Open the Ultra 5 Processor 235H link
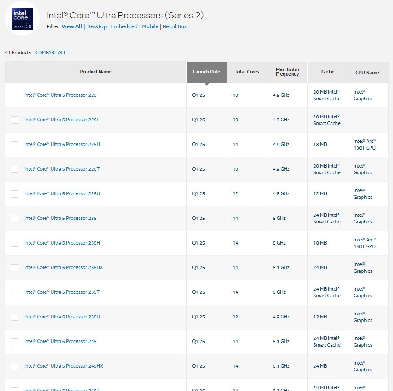 click(62, 243)
